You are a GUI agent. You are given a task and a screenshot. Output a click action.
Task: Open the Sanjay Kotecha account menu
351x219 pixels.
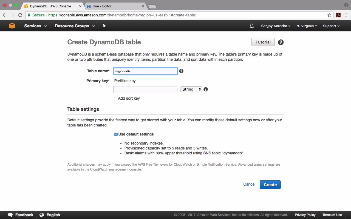tap(276, 26)
